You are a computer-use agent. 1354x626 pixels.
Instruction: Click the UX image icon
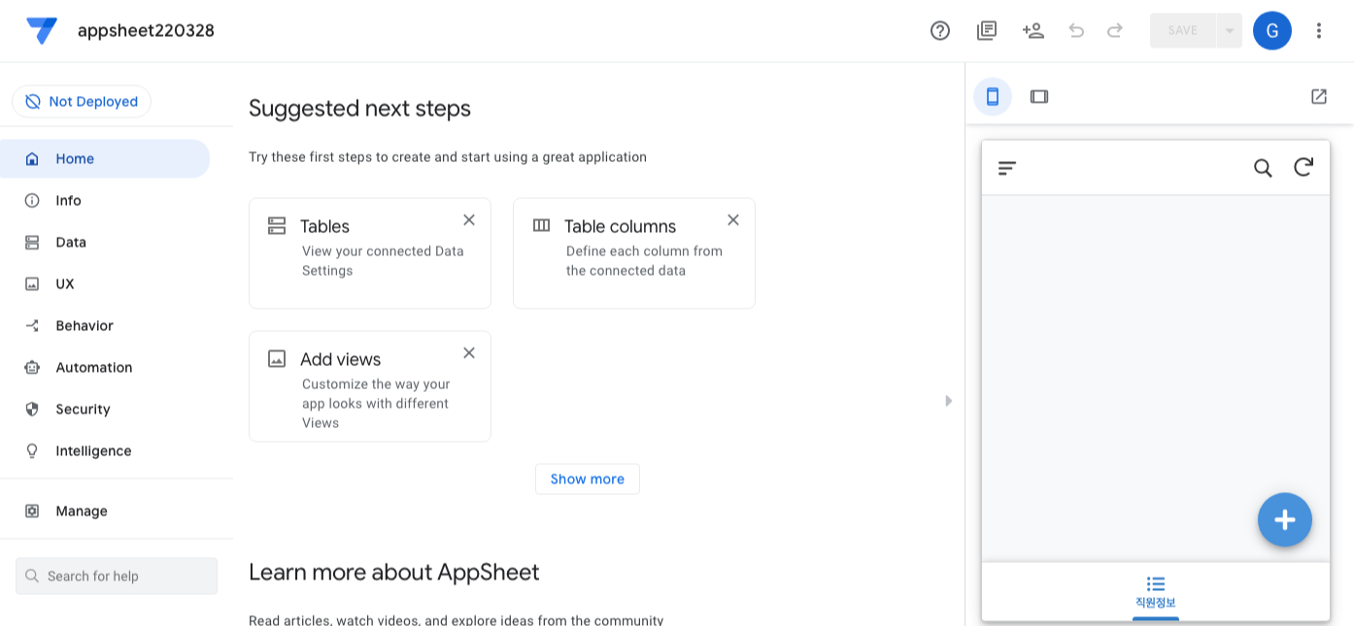point(32,284)
